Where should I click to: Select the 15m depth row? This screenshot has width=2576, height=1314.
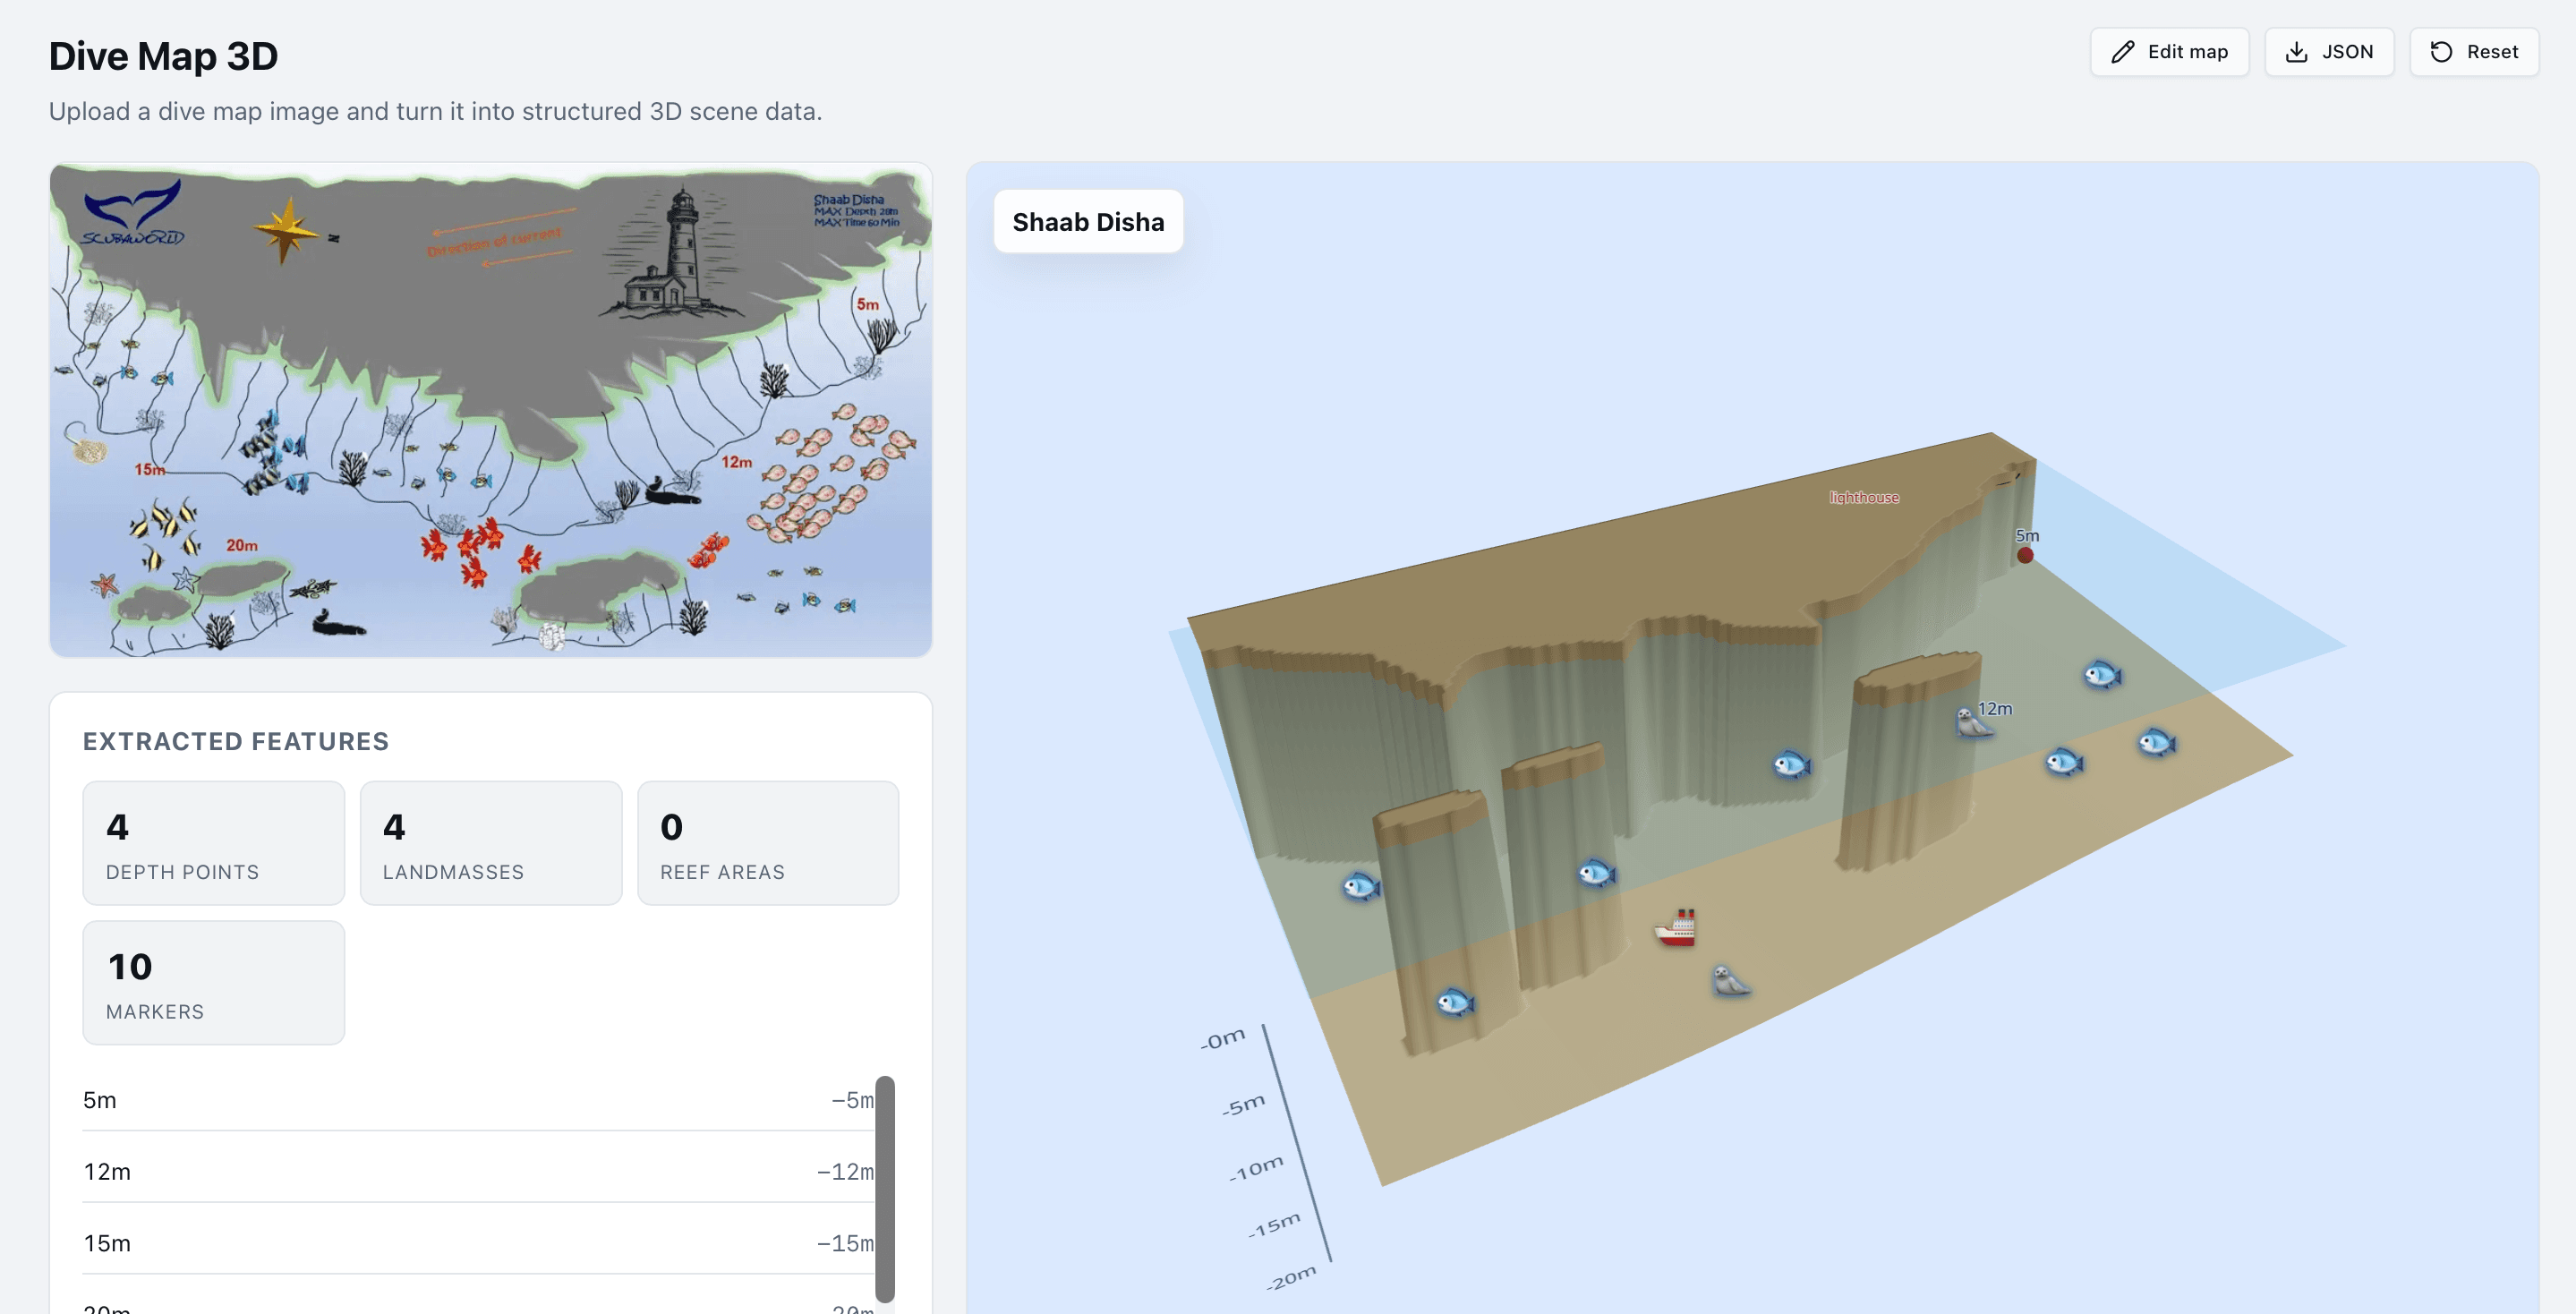pyautogui.click(x=479, y=1243)
